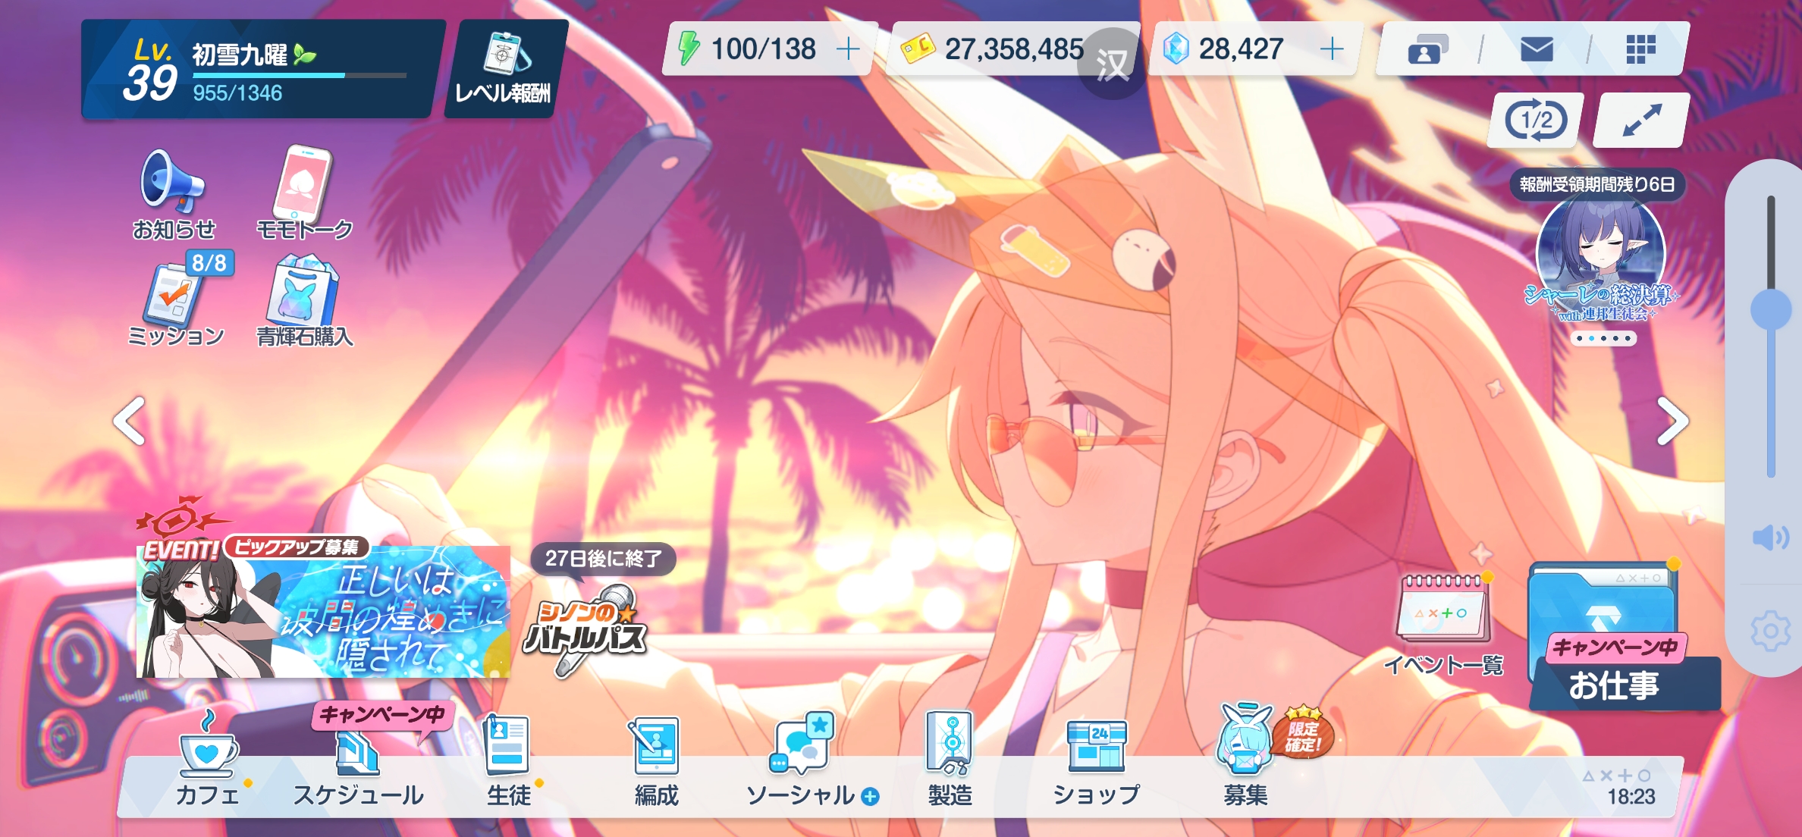Open the お知らせ announcements megaphone
The height and width of the screenshot is (837, 1802).
174,193
